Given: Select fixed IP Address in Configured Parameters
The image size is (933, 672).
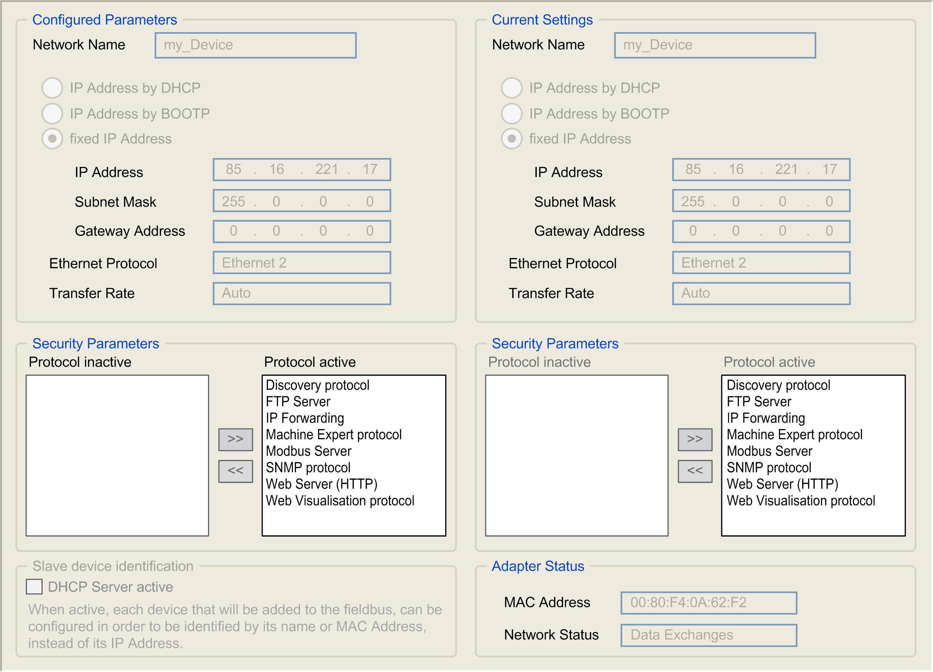Looking at the screenshot, I should click(52, 139).
